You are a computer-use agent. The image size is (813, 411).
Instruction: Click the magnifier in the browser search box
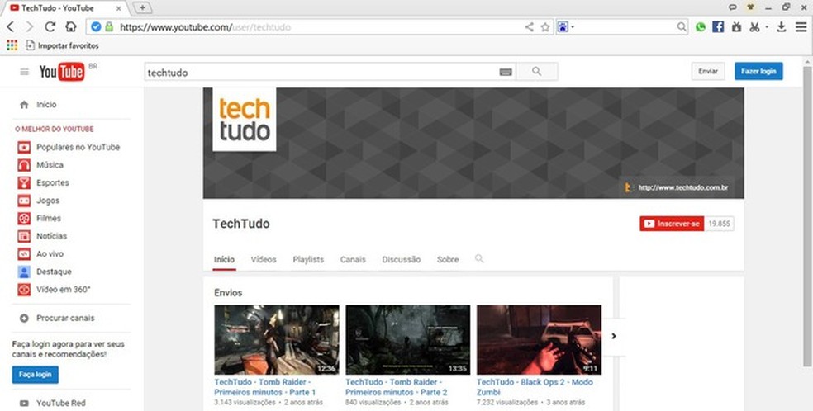click(682, 27)
